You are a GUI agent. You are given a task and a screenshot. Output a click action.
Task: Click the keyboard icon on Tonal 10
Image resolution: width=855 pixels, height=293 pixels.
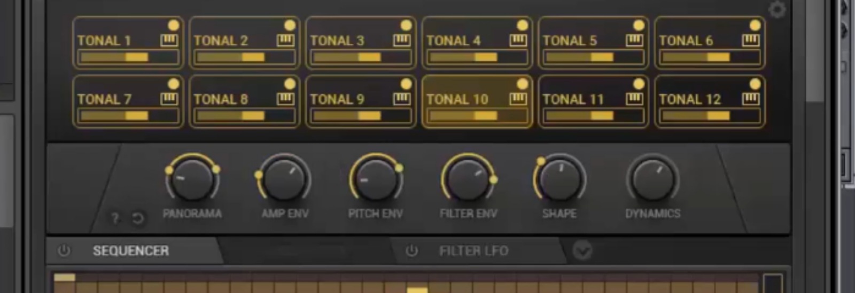click(518, 99)
